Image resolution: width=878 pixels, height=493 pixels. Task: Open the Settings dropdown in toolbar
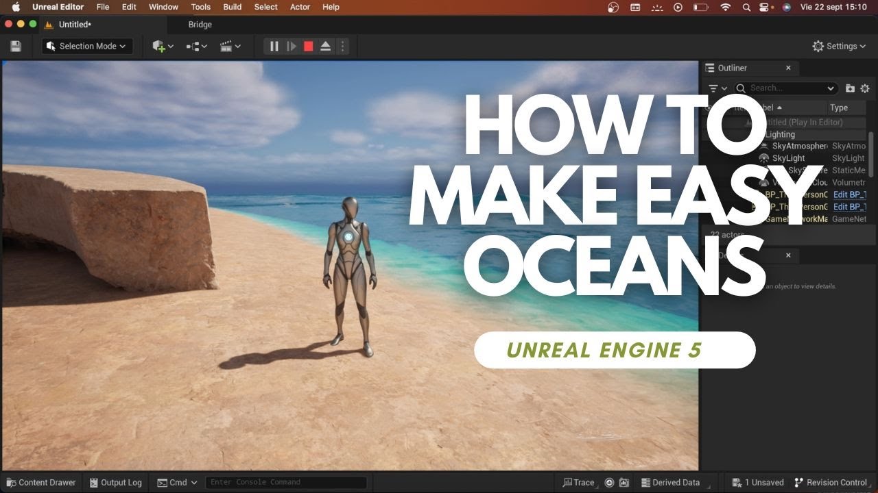pos(840,46)
